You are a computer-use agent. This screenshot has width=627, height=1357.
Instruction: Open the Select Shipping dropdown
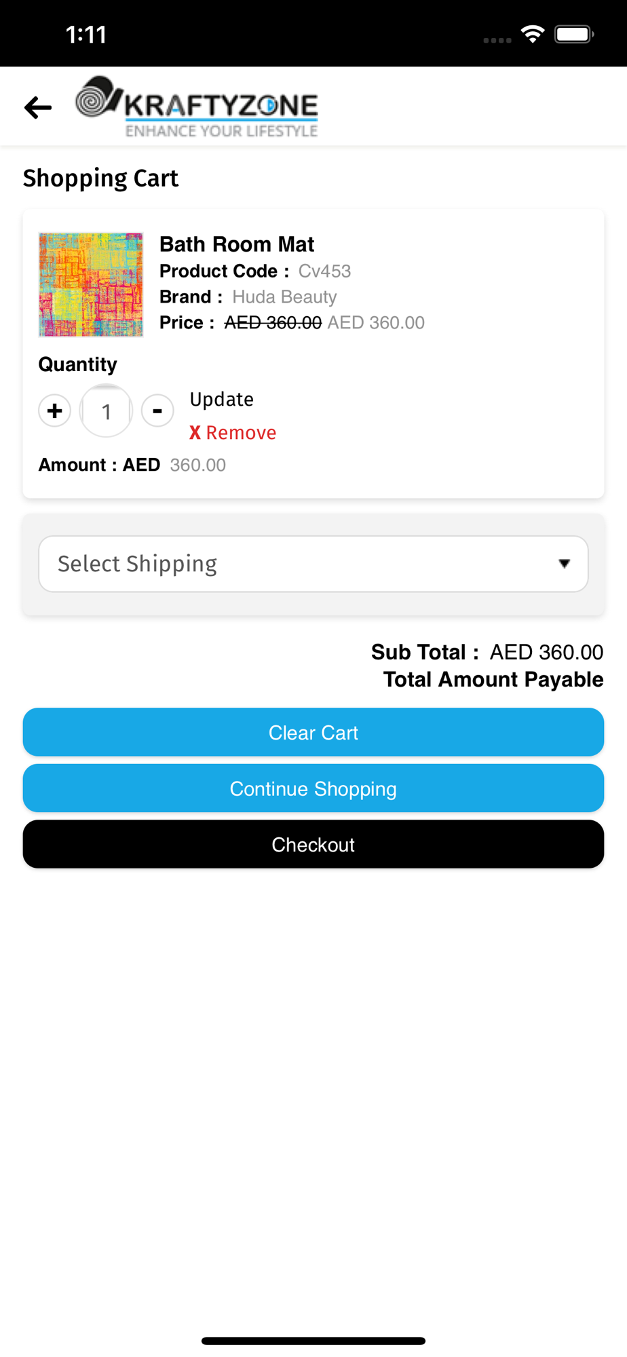tap(313, 564)
